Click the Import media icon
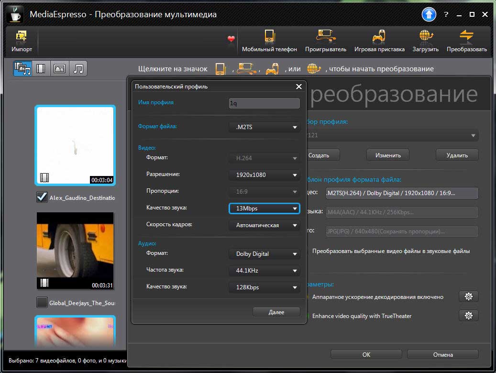 [x=22, y=37]
